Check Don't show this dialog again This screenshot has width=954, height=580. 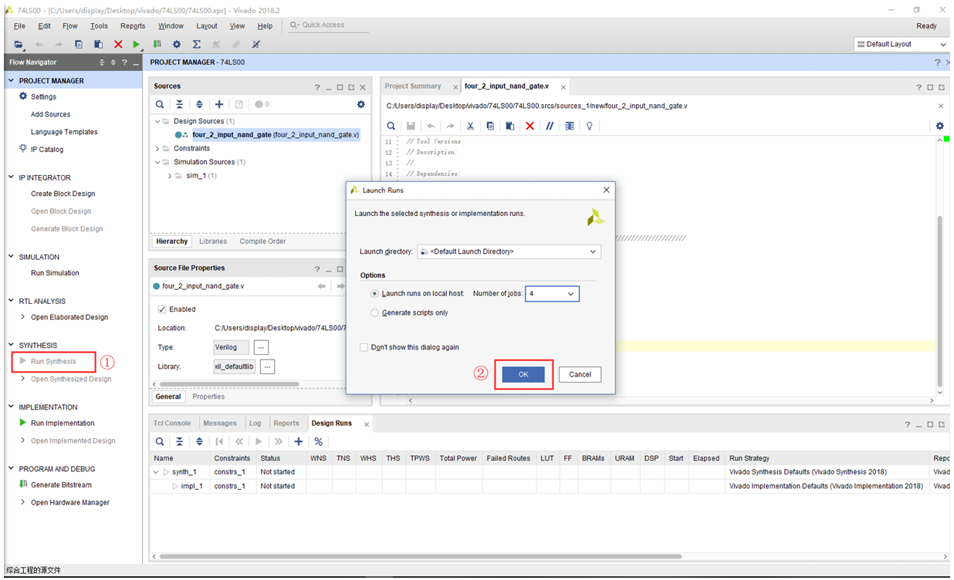tap(364, 348)
